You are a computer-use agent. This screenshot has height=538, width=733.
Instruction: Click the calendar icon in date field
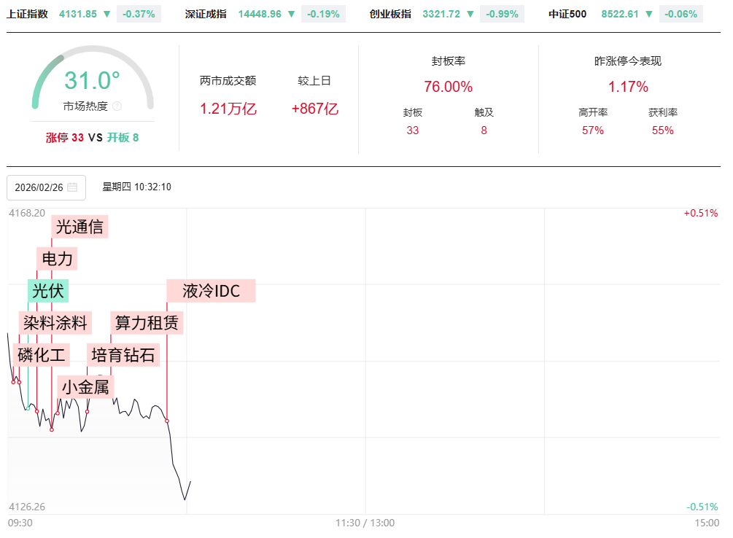tap(72, 187)
